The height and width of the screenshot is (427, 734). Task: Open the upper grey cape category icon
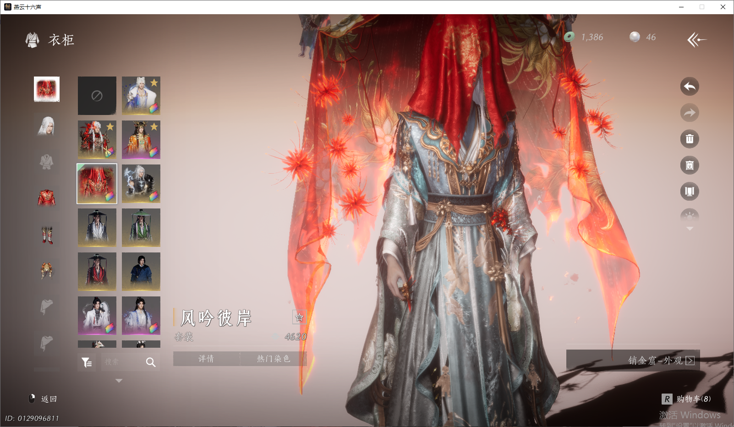47,307
